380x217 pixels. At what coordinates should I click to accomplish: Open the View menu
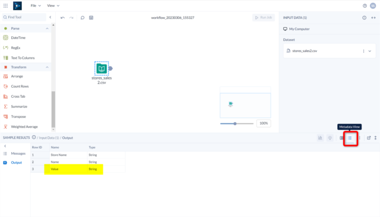[53, 5]
